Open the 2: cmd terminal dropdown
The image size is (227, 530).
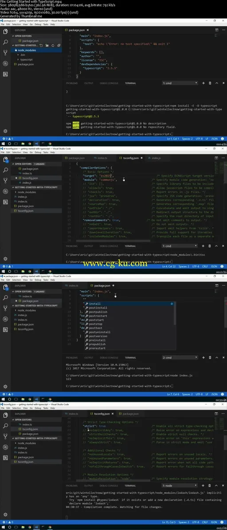180,357
